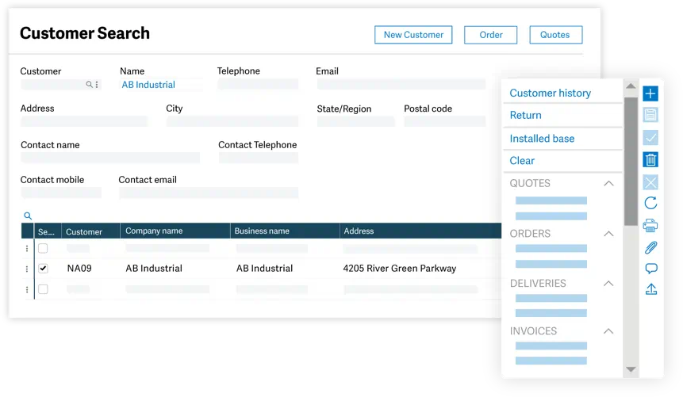Viewport: 683px width, 397px height.
Task: Click the magnifier above the results table
Action: [x=28, y=216]
